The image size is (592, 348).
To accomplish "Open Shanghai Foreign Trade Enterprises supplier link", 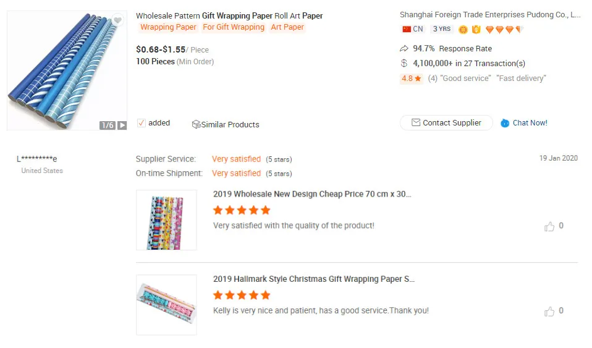I will [489, 15].
